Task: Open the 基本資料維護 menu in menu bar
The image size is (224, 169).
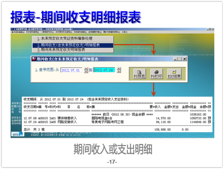Action: tap(18, 32)
